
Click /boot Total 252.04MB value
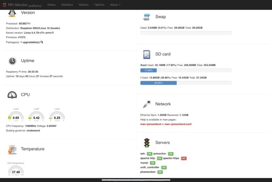209,65
